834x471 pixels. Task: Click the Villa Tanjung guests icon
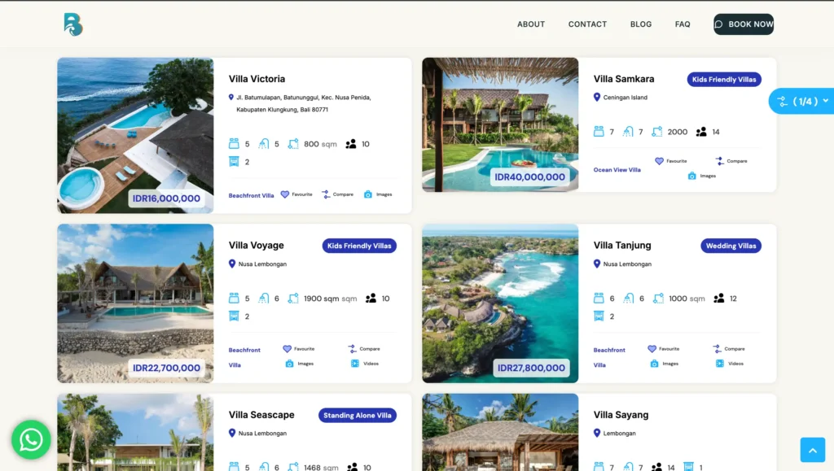[x=718, y=299]
